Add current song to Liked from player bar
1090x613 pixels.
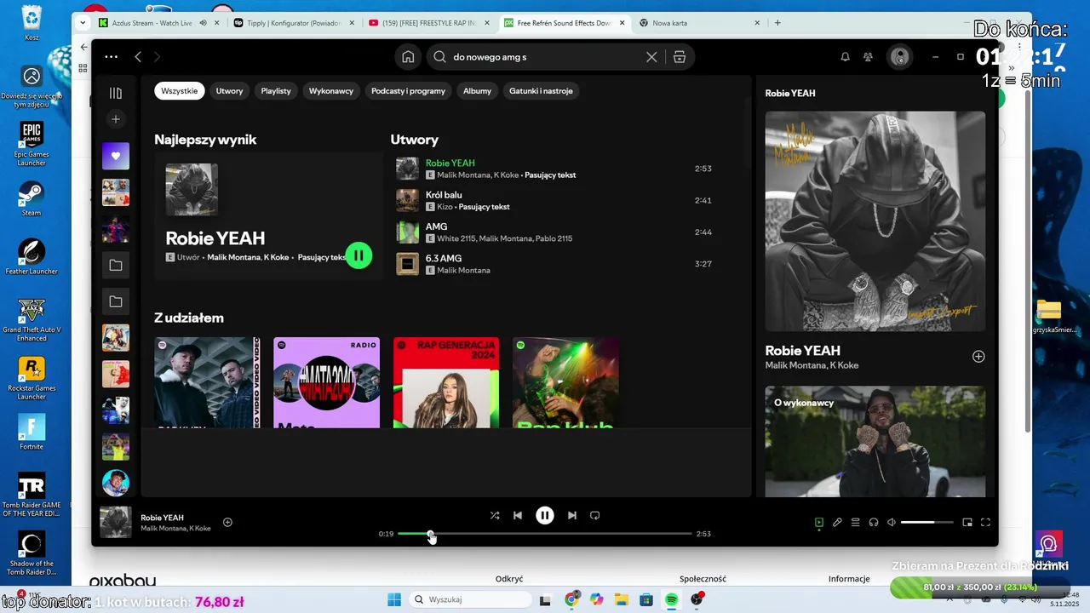click(x=227, y=522)
